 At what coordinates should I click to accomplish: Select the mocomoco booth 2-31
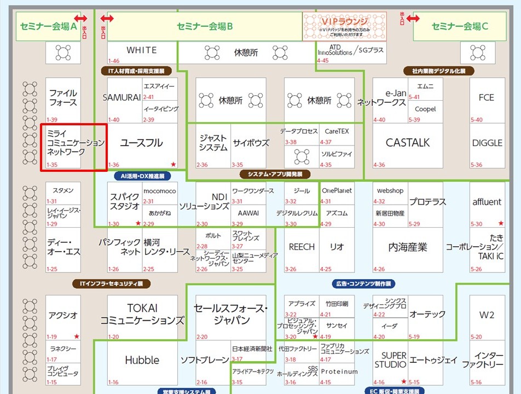(160, 193)
